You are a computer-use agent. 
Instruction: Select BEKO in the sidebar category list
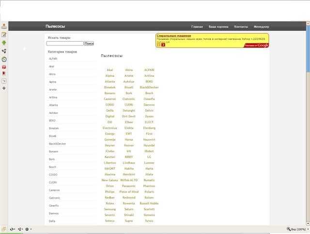click(52, 120)
